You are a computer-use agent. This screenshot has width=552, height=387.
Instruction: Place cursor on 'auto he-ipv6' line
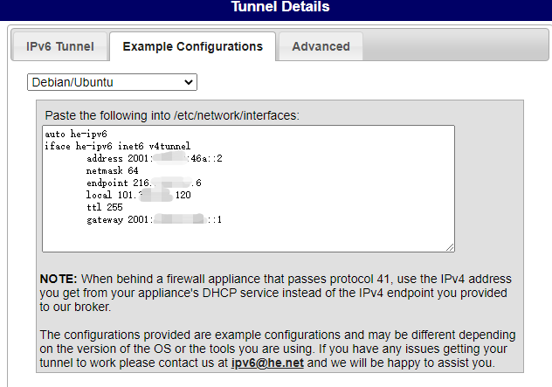pyautogui.click(x=76, y=135)
